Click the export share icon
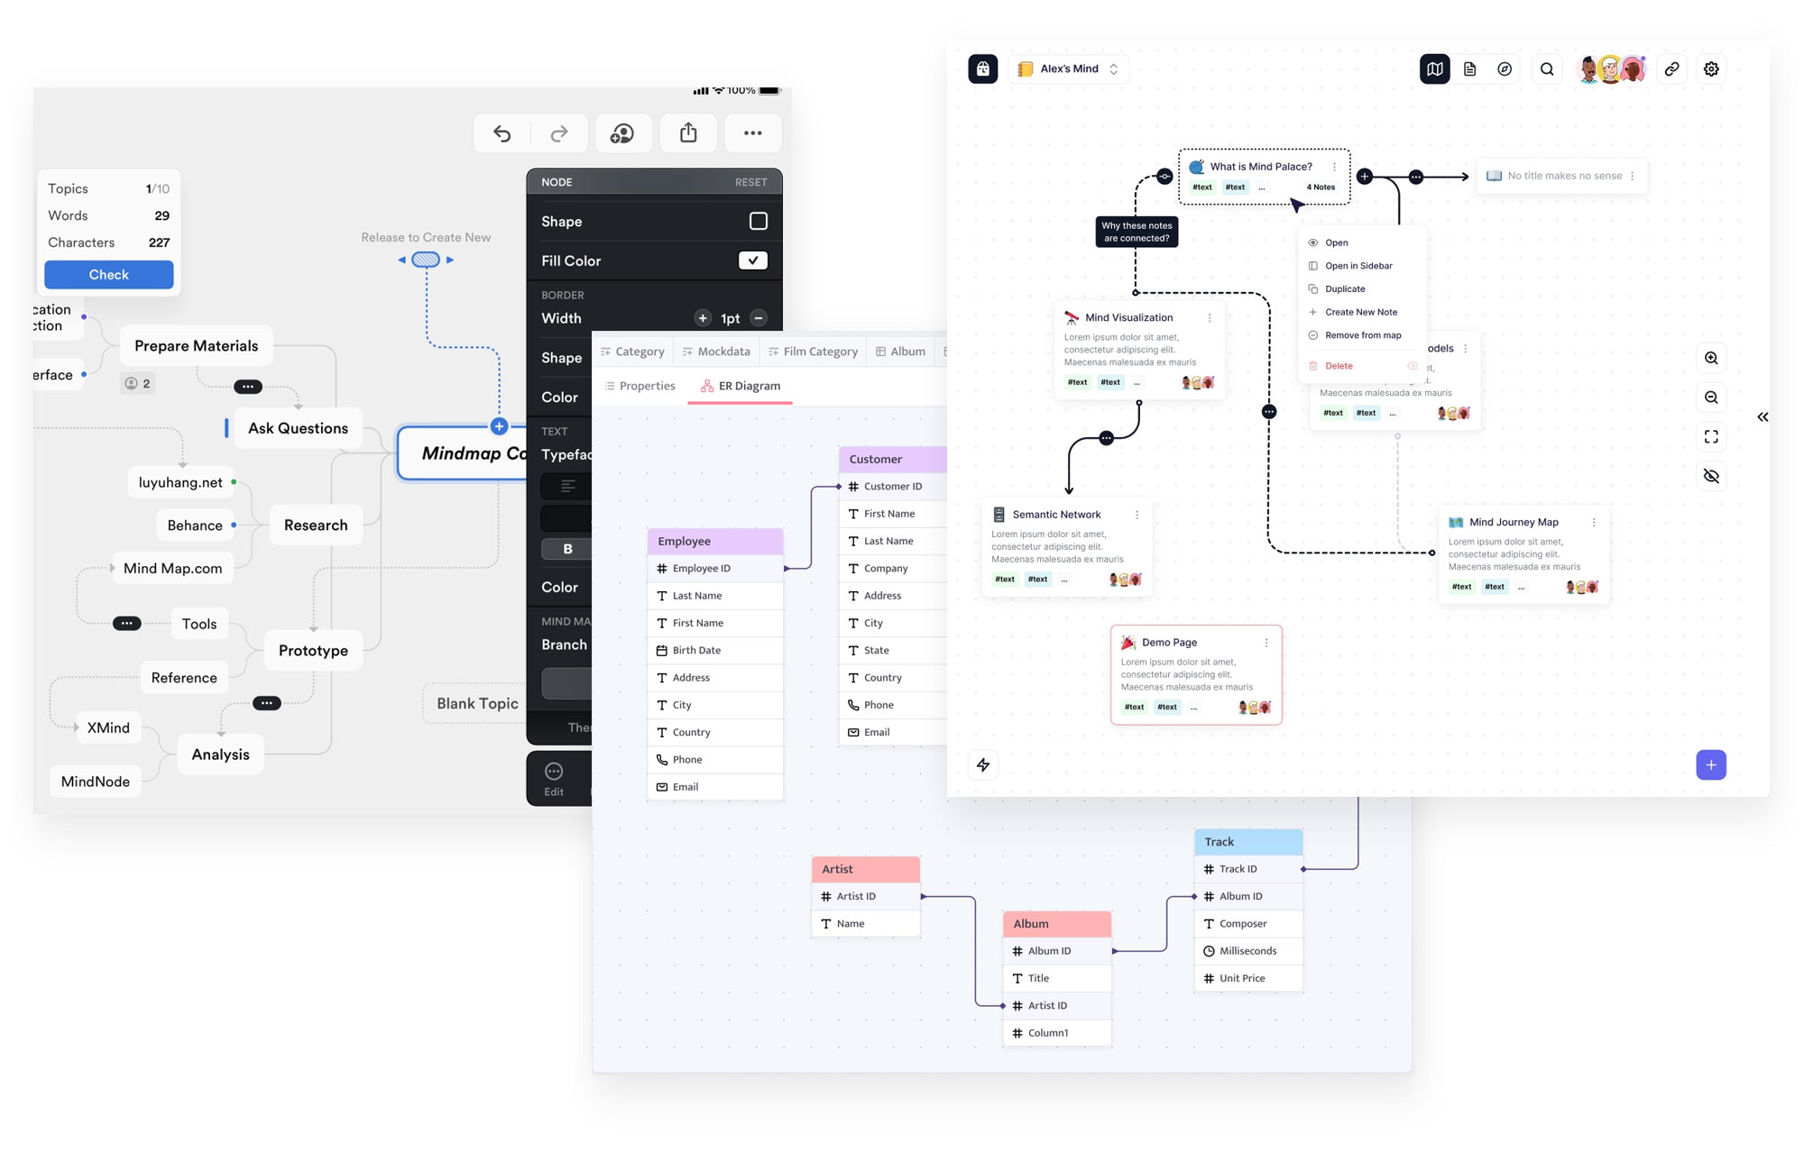The image size is (1804, 1152). tap(688, 133)
